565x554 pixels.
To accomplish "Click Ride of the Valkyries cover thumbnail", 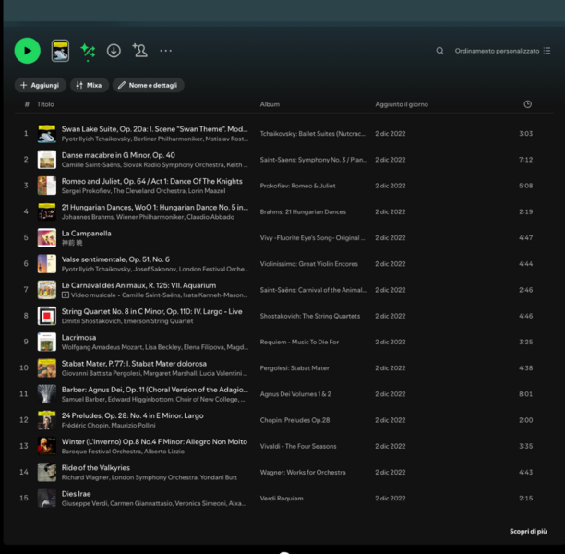I will (47, 472).
